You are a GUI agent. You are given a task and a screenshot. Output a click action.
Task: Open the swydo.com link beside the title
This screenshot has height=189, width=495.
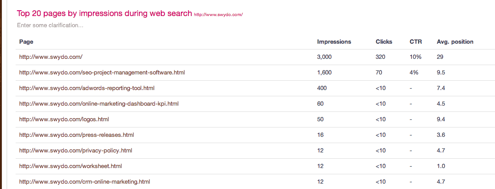click(218, 15)
